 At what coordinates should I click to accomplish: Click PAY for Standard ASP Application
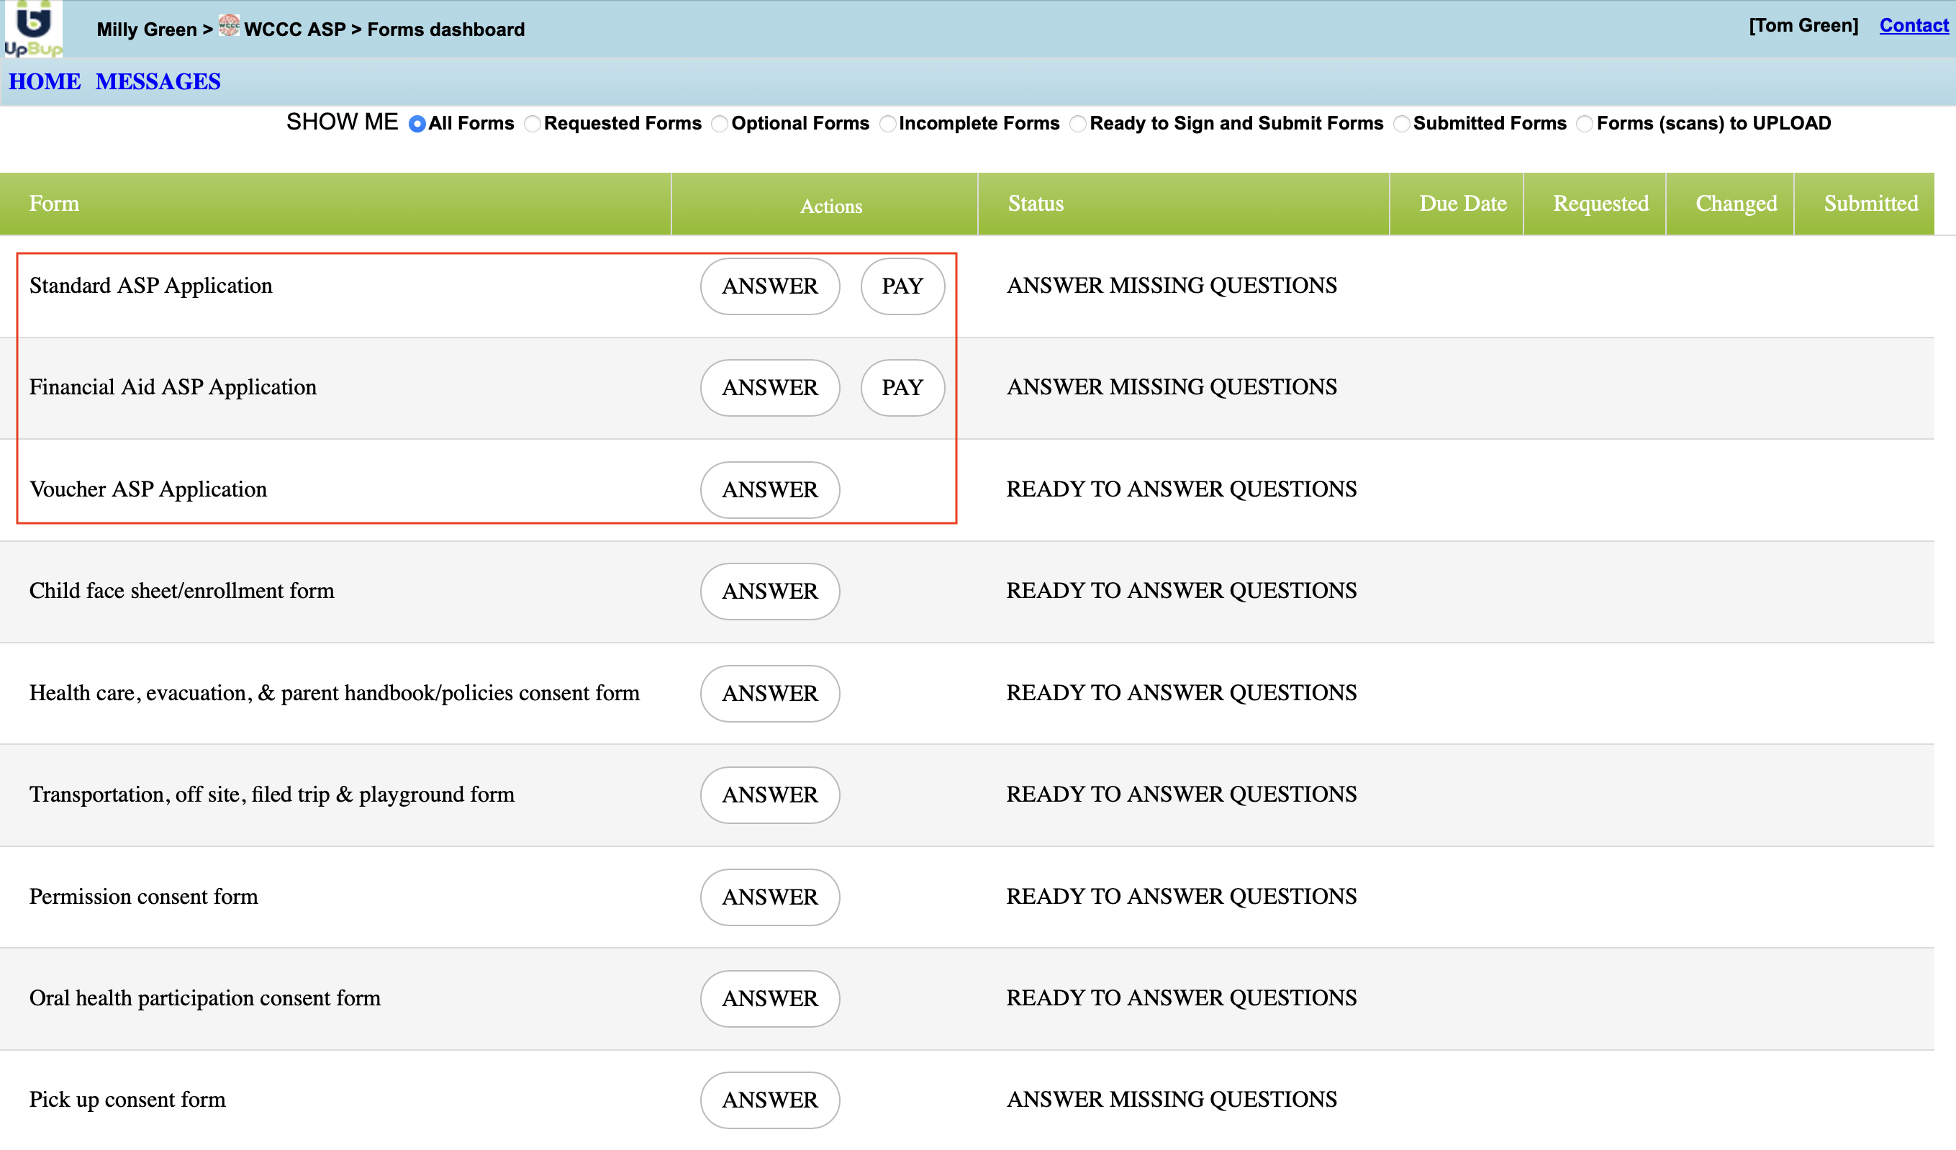[x=902, y=286]
